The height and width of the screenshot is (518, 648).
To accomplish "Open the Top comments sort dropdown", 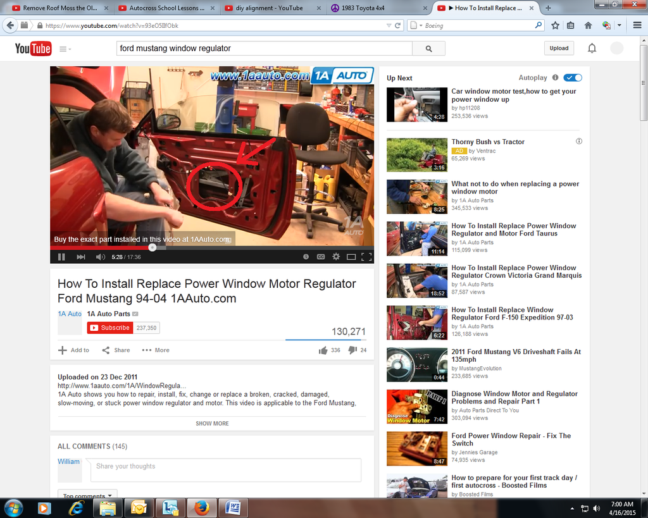I will 87,495.
